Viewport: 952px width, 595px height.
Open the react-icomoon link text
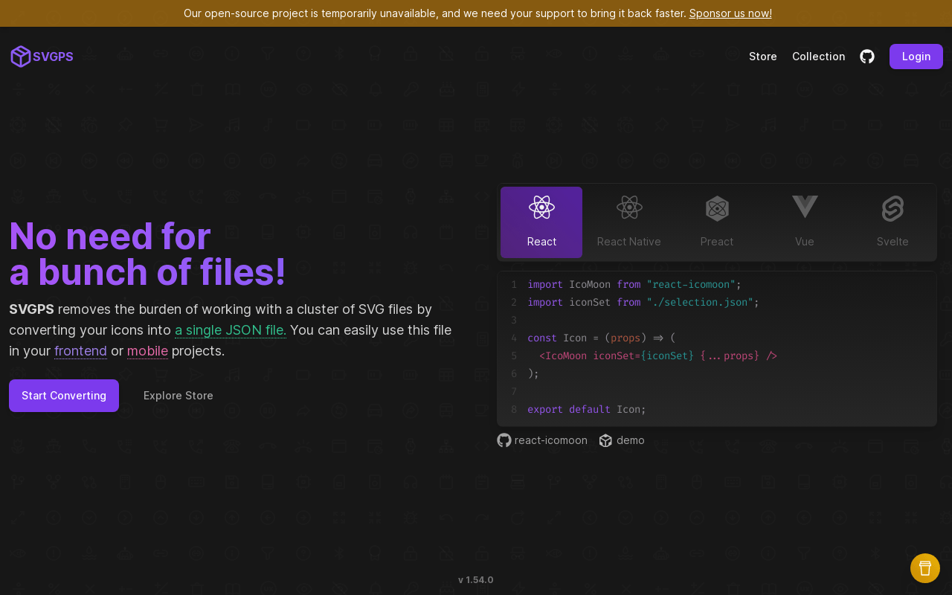pos(551,440)
